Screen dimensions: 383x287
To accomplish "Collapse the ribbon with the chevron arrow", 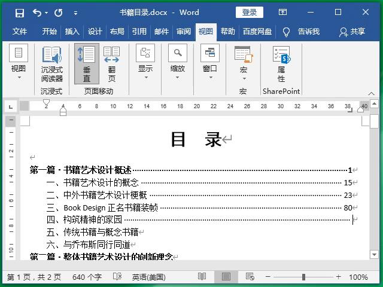I will [371, 93].
